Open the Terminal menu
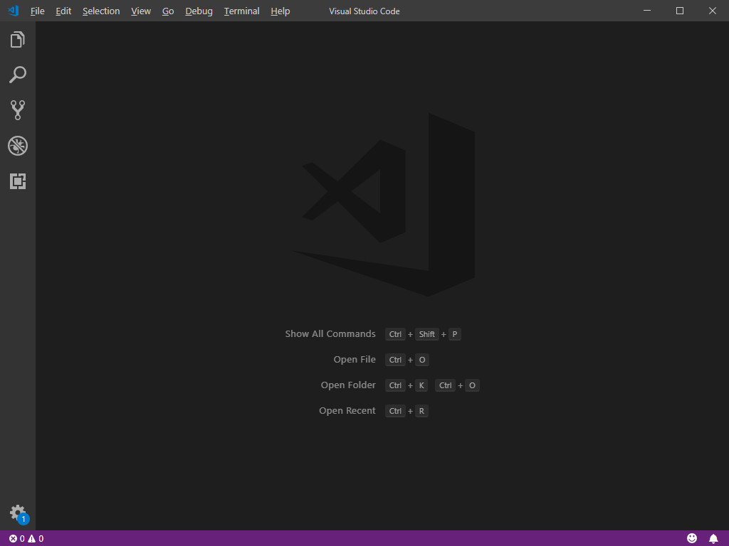The image size is (729, 546). 241,11
